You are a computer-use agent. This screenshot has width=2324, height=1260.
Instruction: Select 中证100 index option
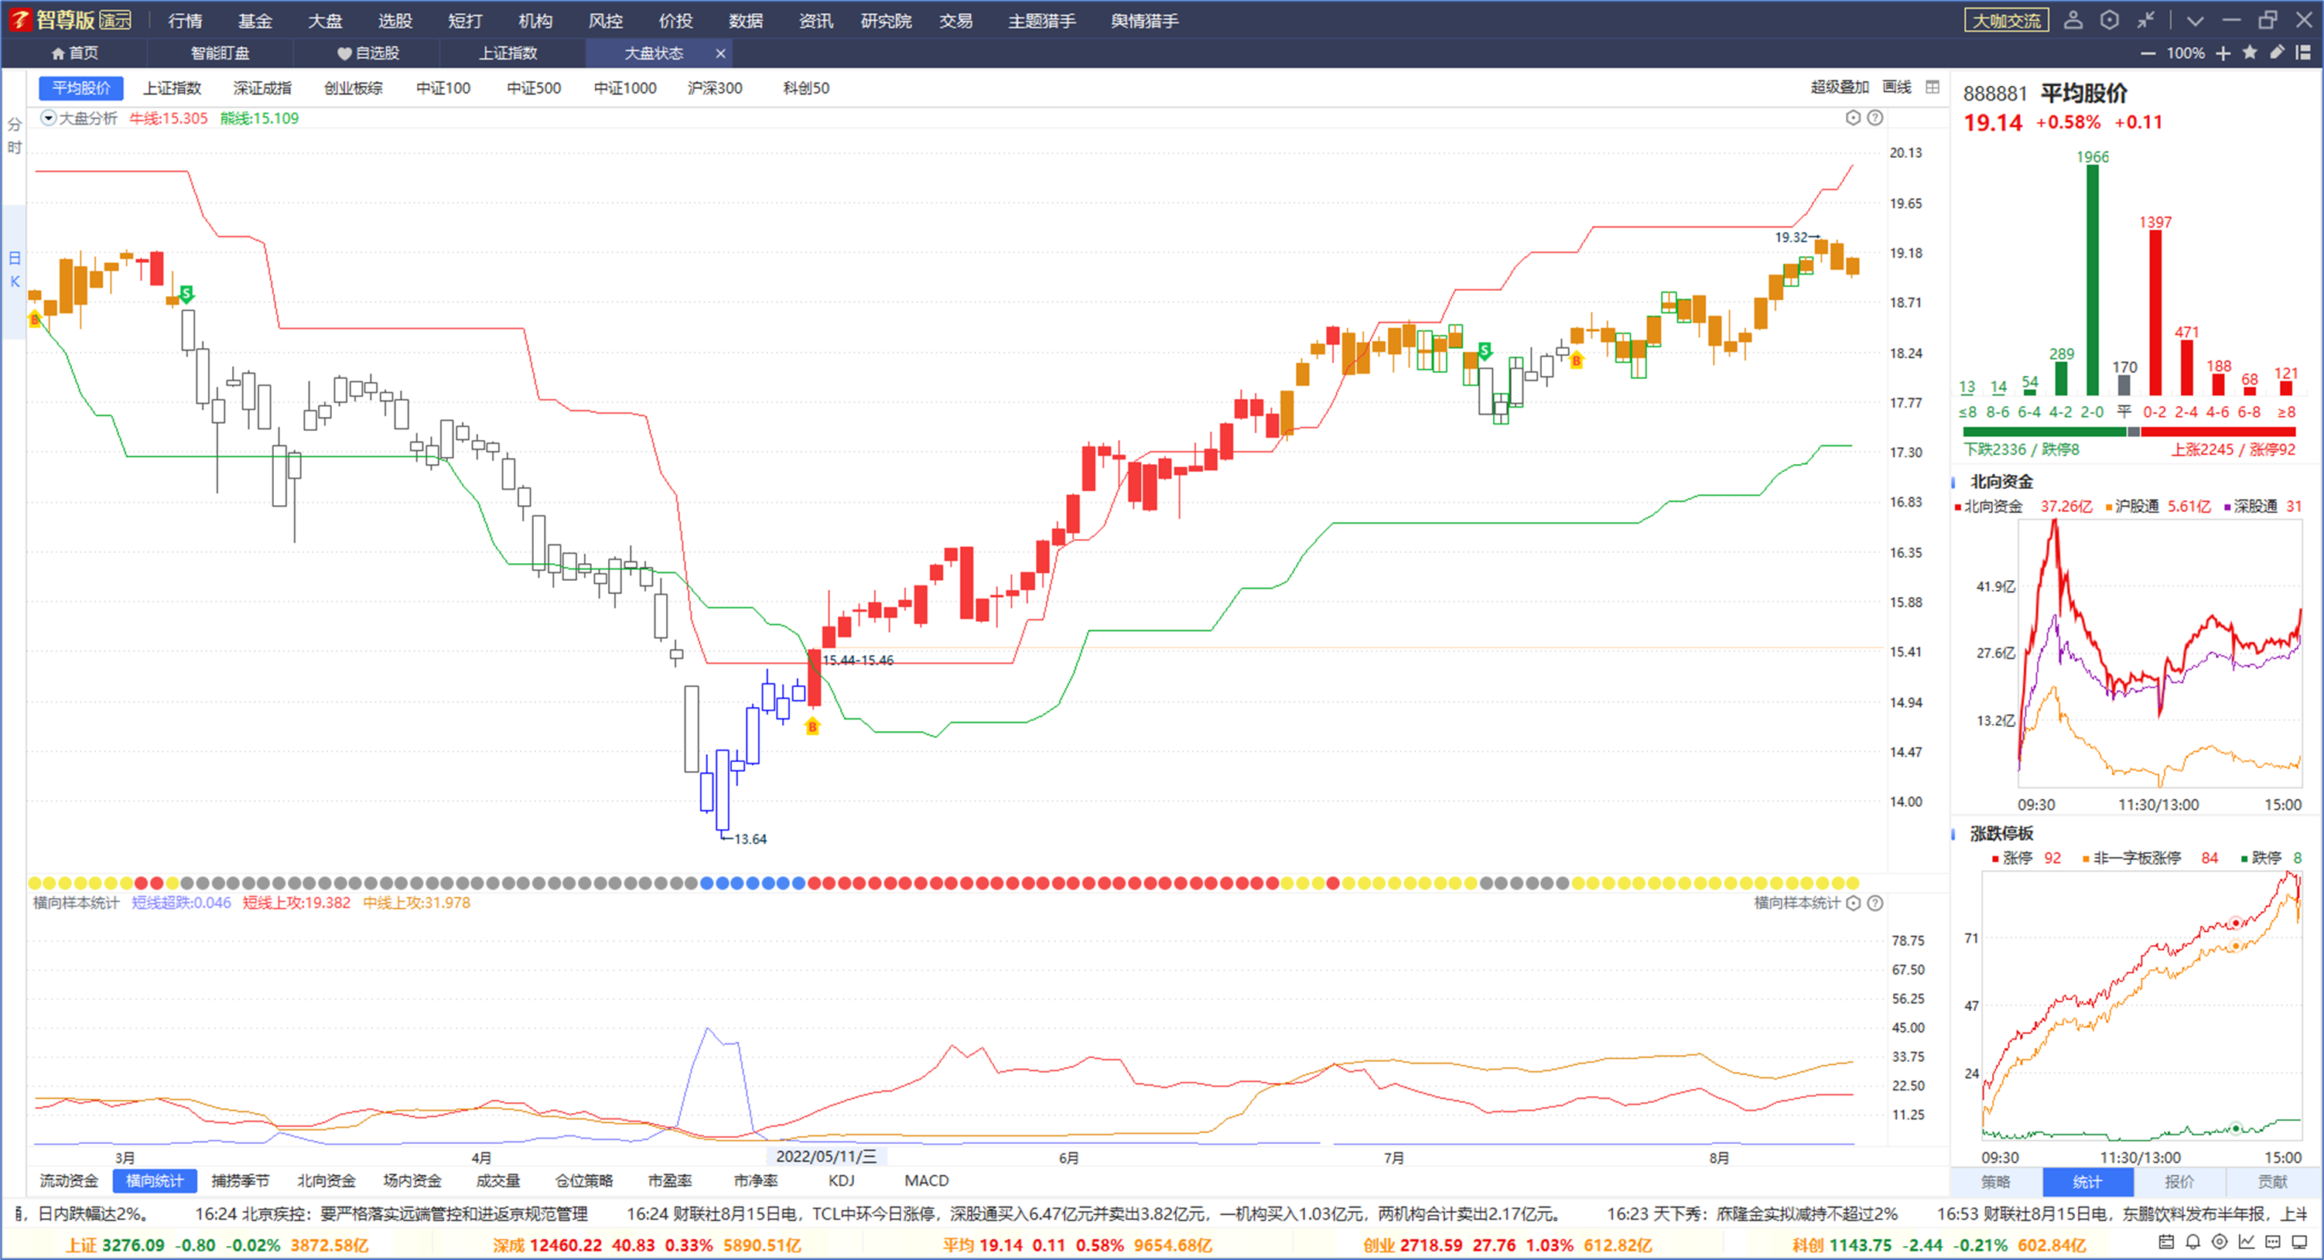(x=443, y=87)
